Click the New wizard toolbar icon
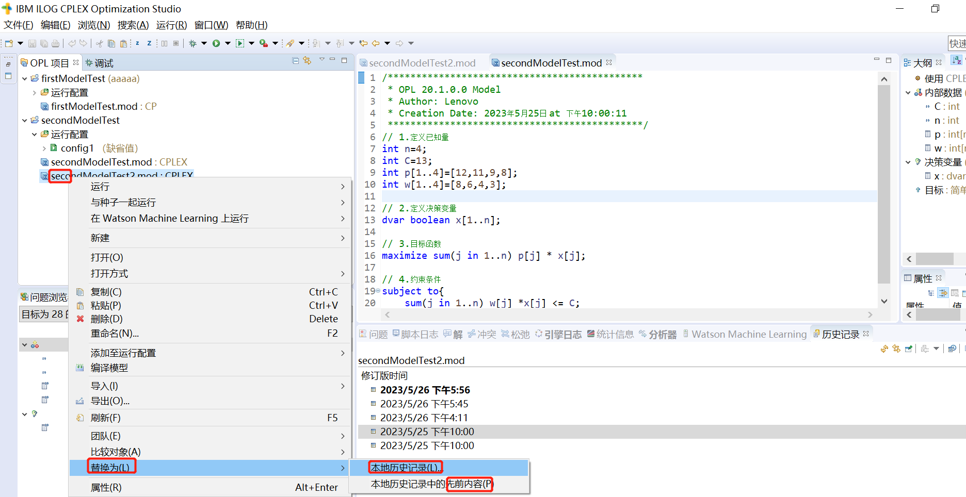This screenshot has width=966, height=497. (9, 43)
